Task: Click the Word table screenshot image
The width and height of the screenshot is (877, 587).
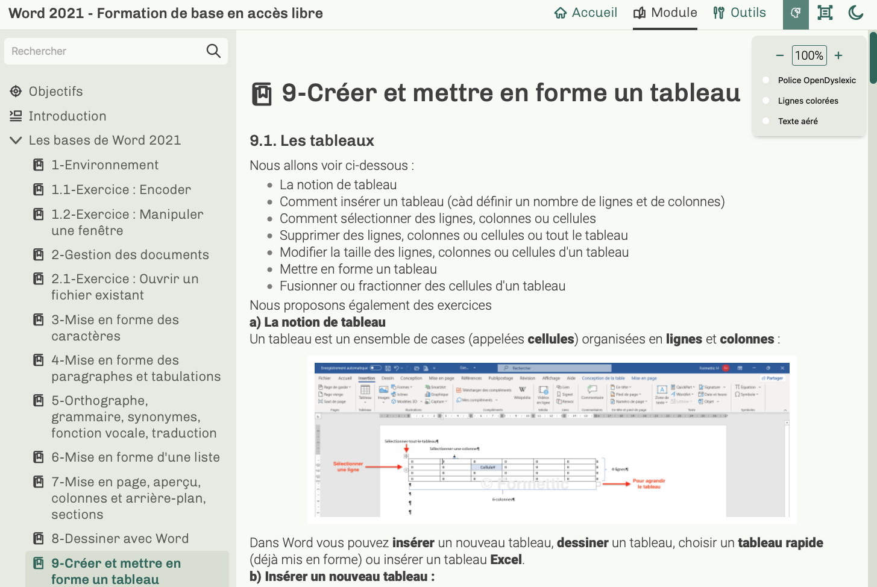Action: click(552, 440)
